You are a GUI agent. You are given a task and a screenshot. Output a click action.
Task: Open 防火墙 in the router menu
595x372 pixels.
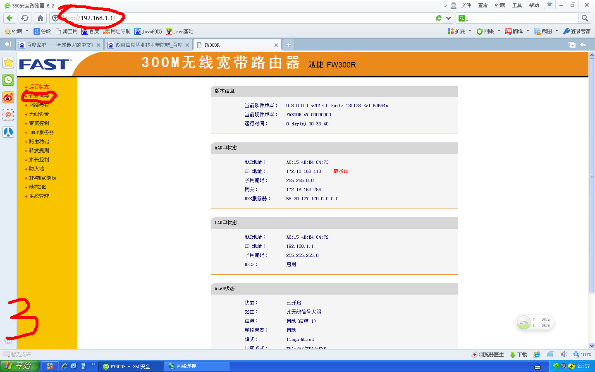[x=36, y=169]
